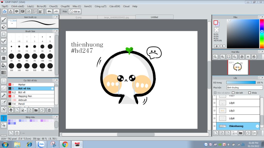Duplicate the layer in layer panel

click(x=248, y=133)
